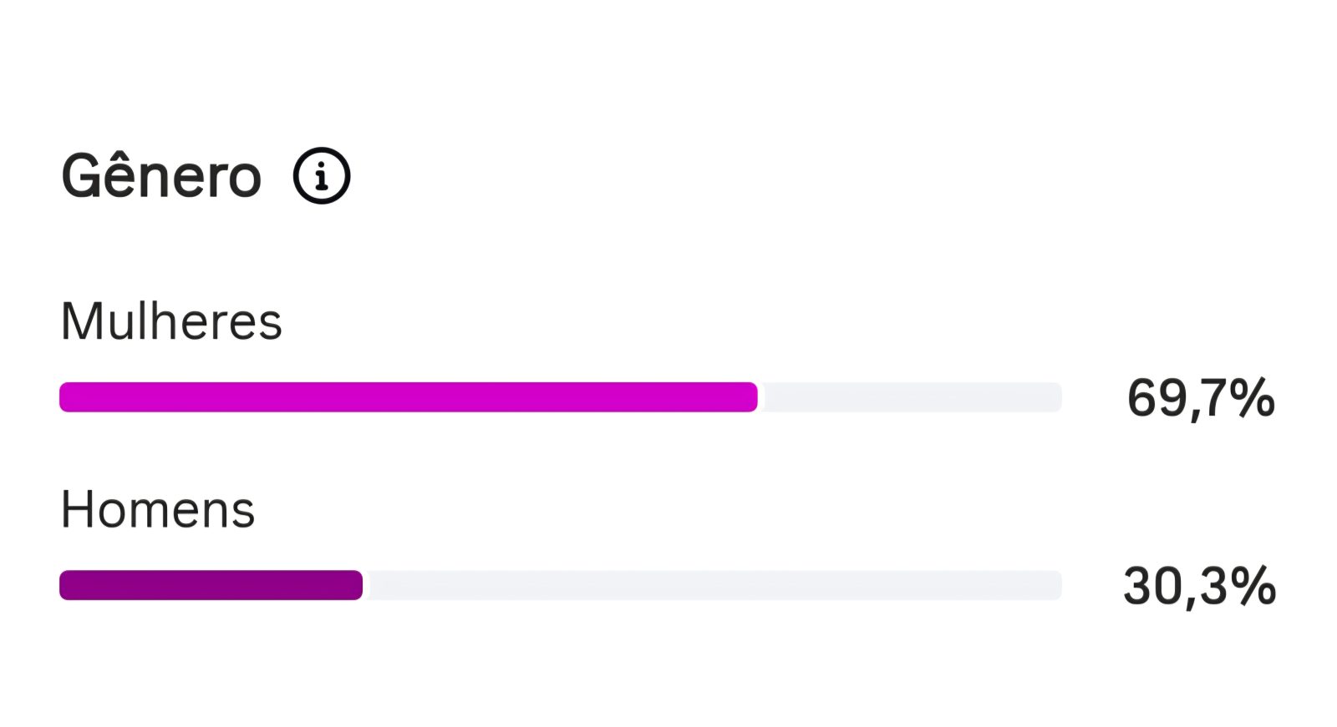Viewport: 1337px width, 727px height.
Task: Tap the rounded end of Mulheres magenta fill
Action: (750, 397)
